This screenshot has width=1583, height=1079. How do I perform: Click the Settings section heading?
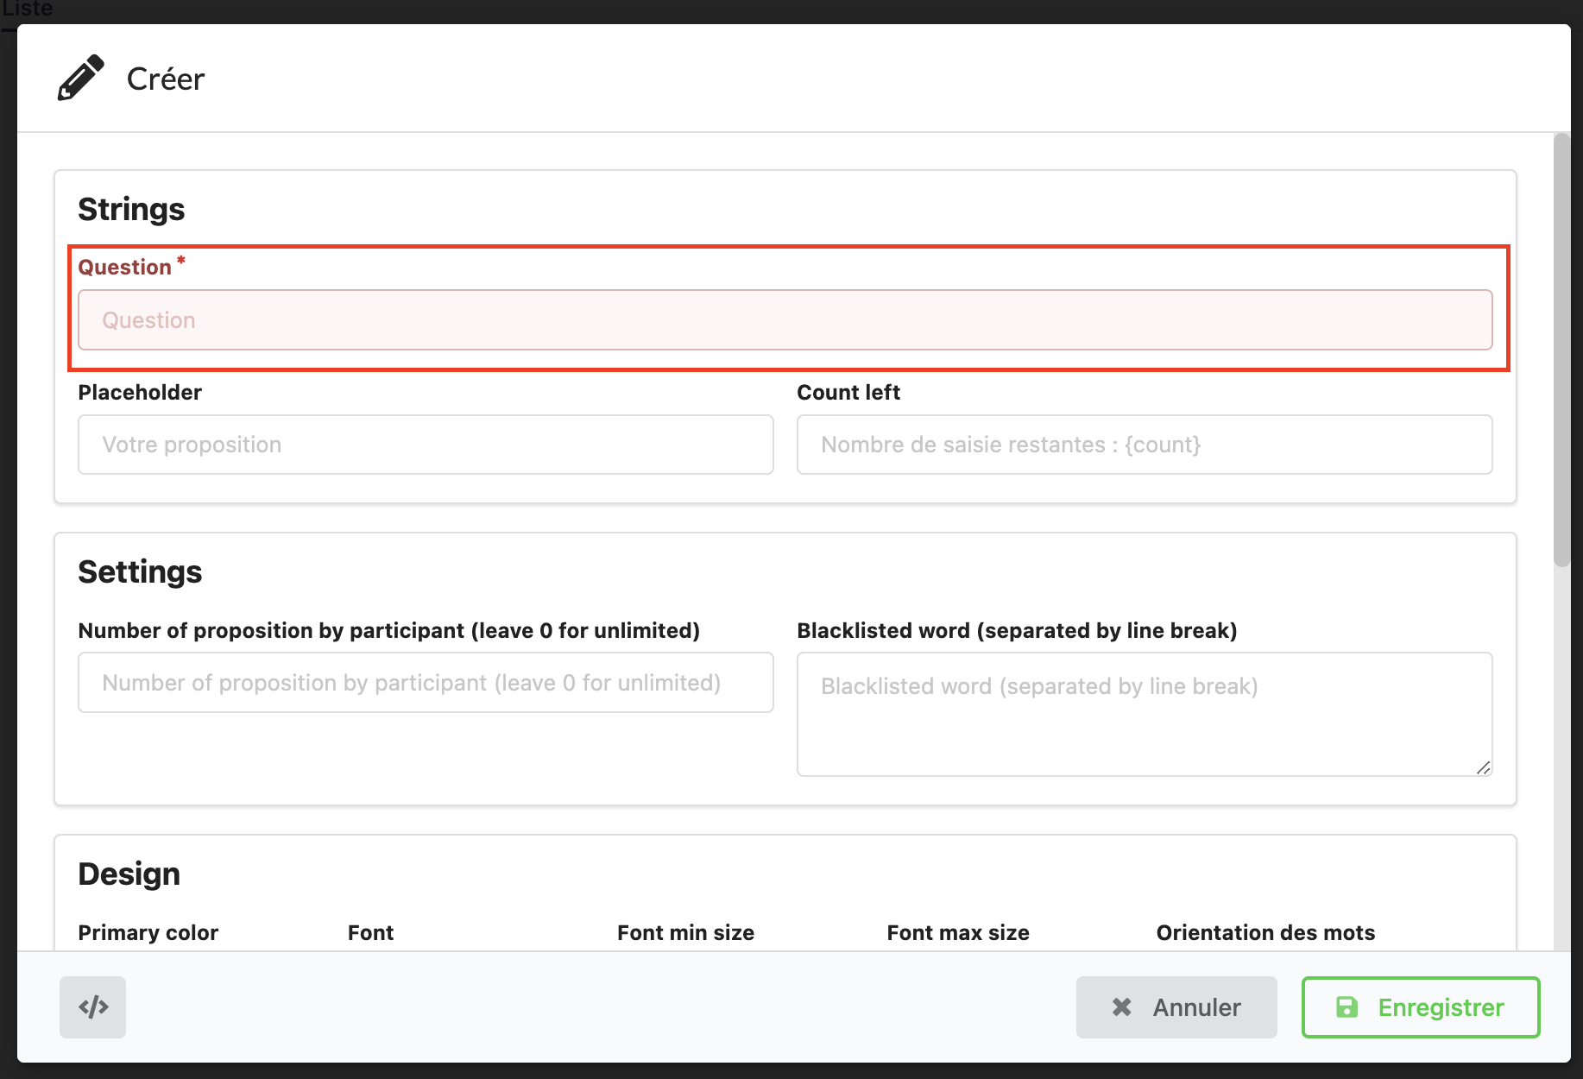coord(140,572)
